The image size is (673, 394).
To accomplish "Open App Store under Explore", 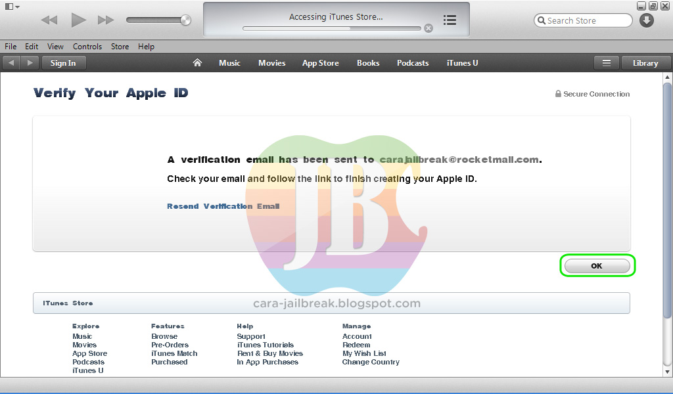I will tap(89, 353).
